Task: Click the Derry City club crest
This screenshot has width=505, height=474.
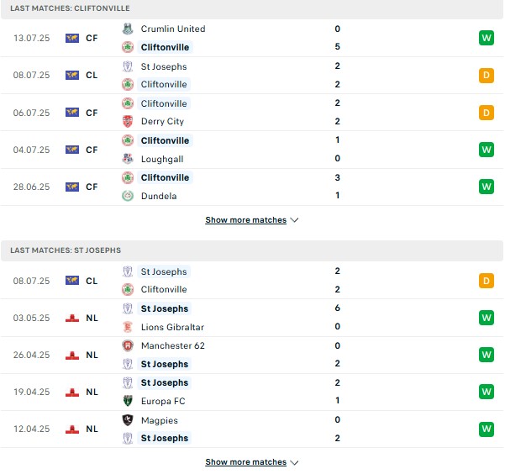Action: click(x=128, y=122)
